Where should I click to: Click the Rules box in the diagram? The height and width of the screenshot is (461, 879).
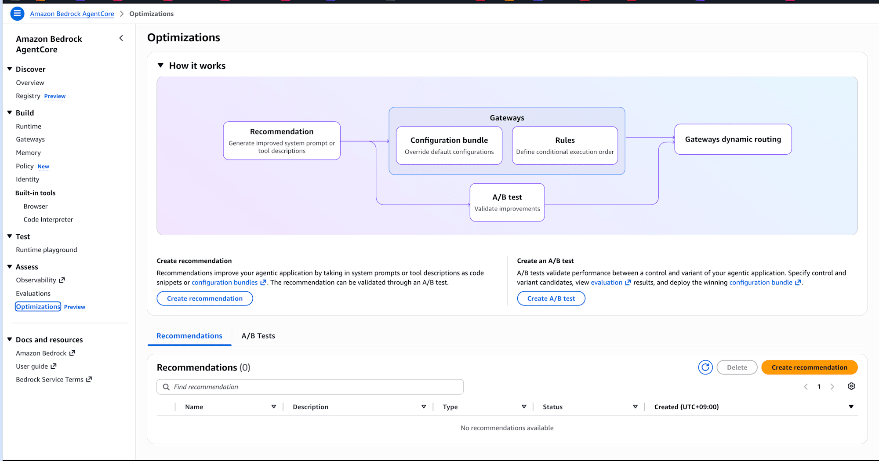(565, 145)
